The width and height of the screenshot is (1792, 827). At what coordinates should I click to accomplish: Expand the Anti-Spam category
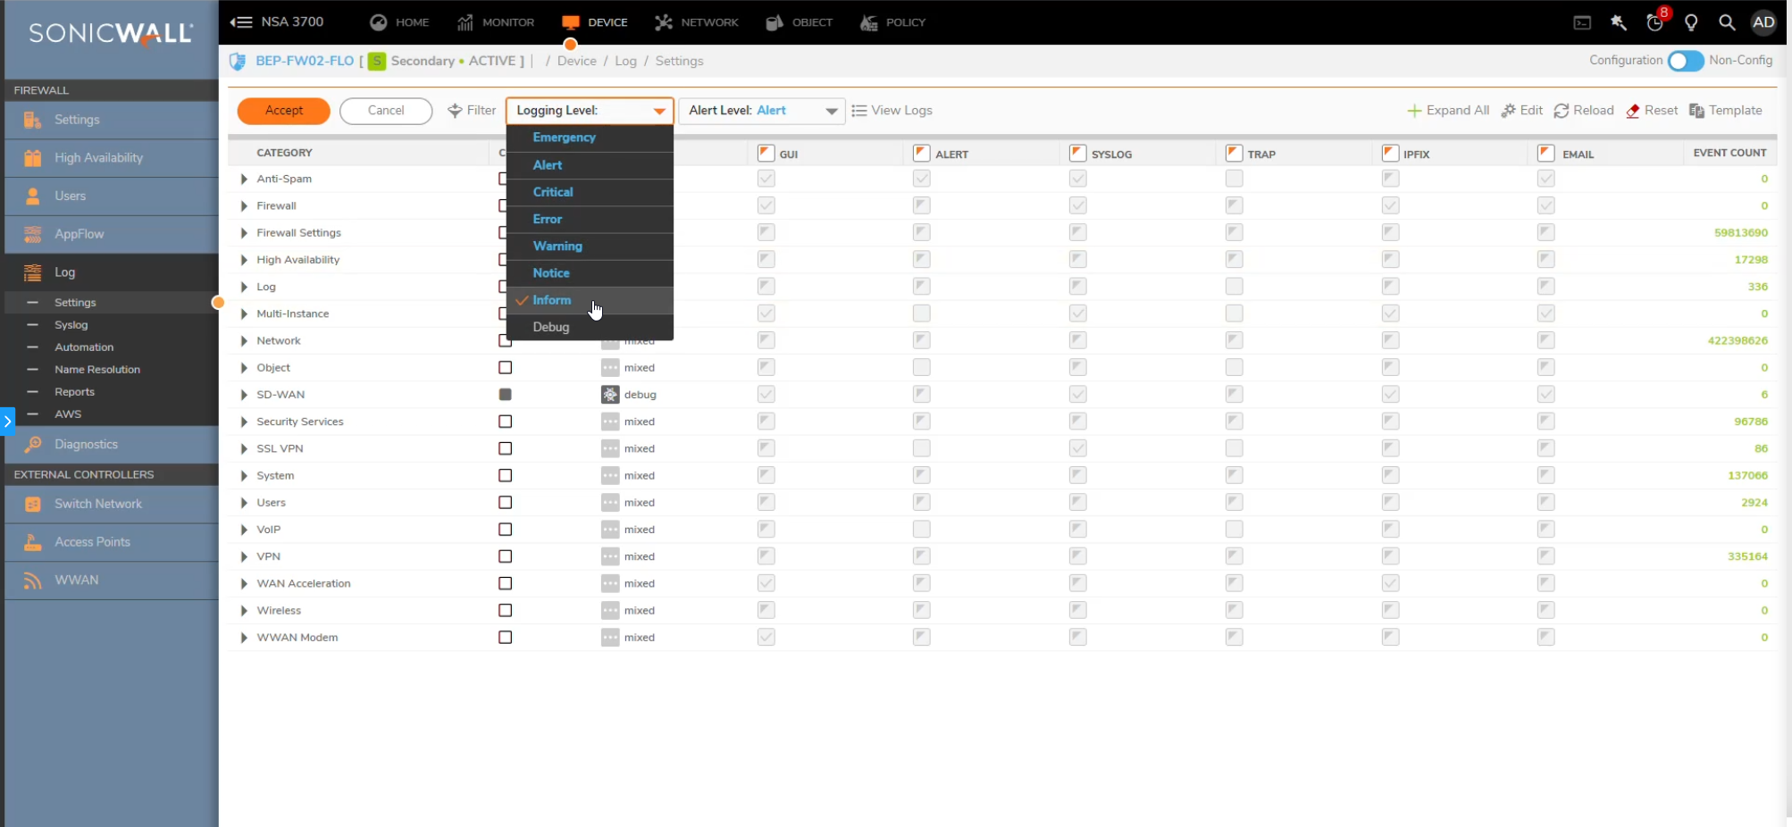click(x=244, y=179)
